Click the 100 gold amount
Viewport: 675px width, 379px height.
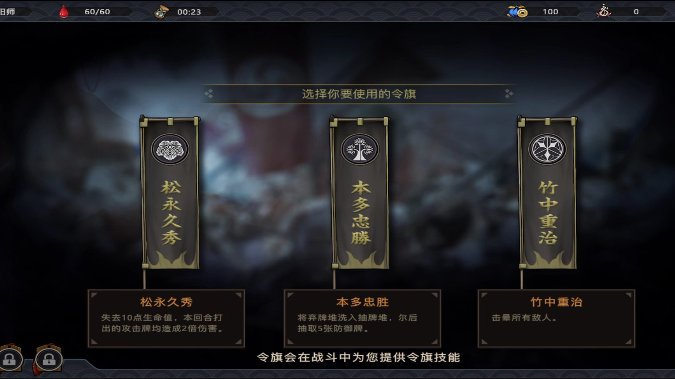point(550,12)
